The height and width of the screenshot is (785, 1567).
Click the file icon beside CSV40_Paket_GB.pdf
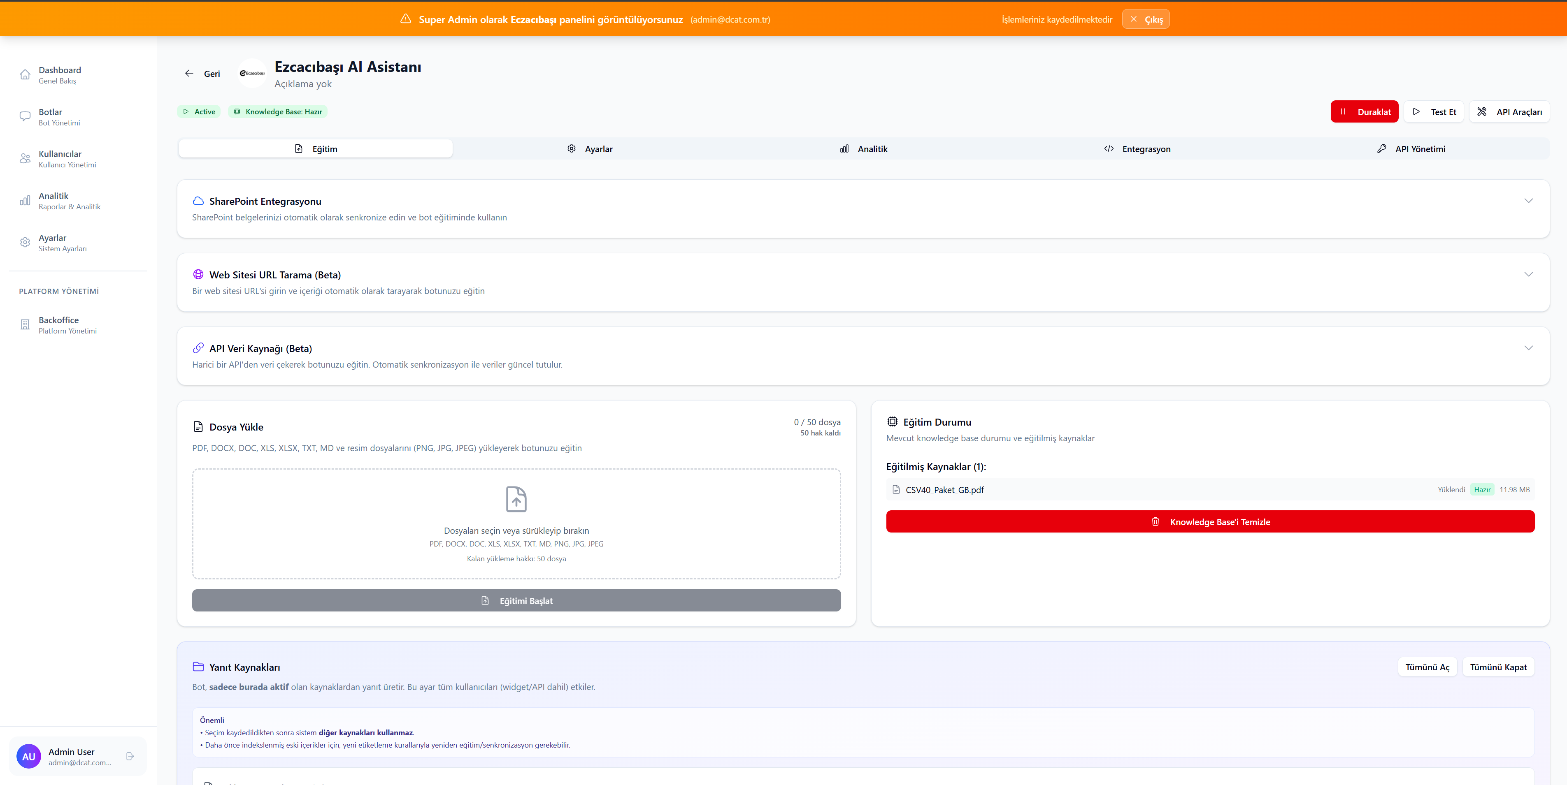pyautogui.click(x=896, y=489)
